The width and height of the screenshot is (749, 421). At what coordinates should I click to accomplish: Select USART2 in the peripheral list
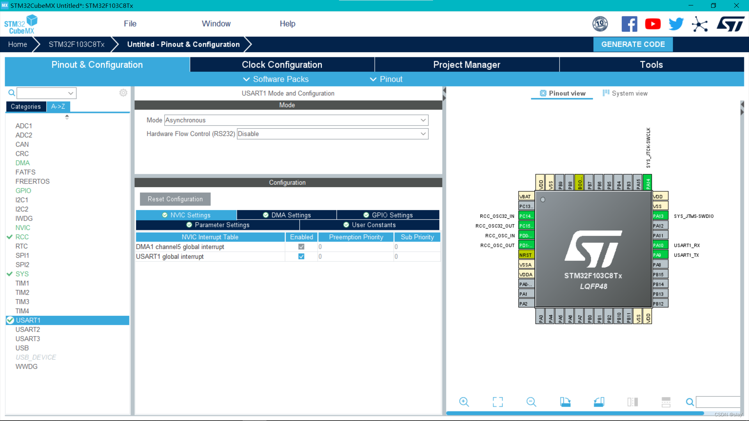point(28,329)
